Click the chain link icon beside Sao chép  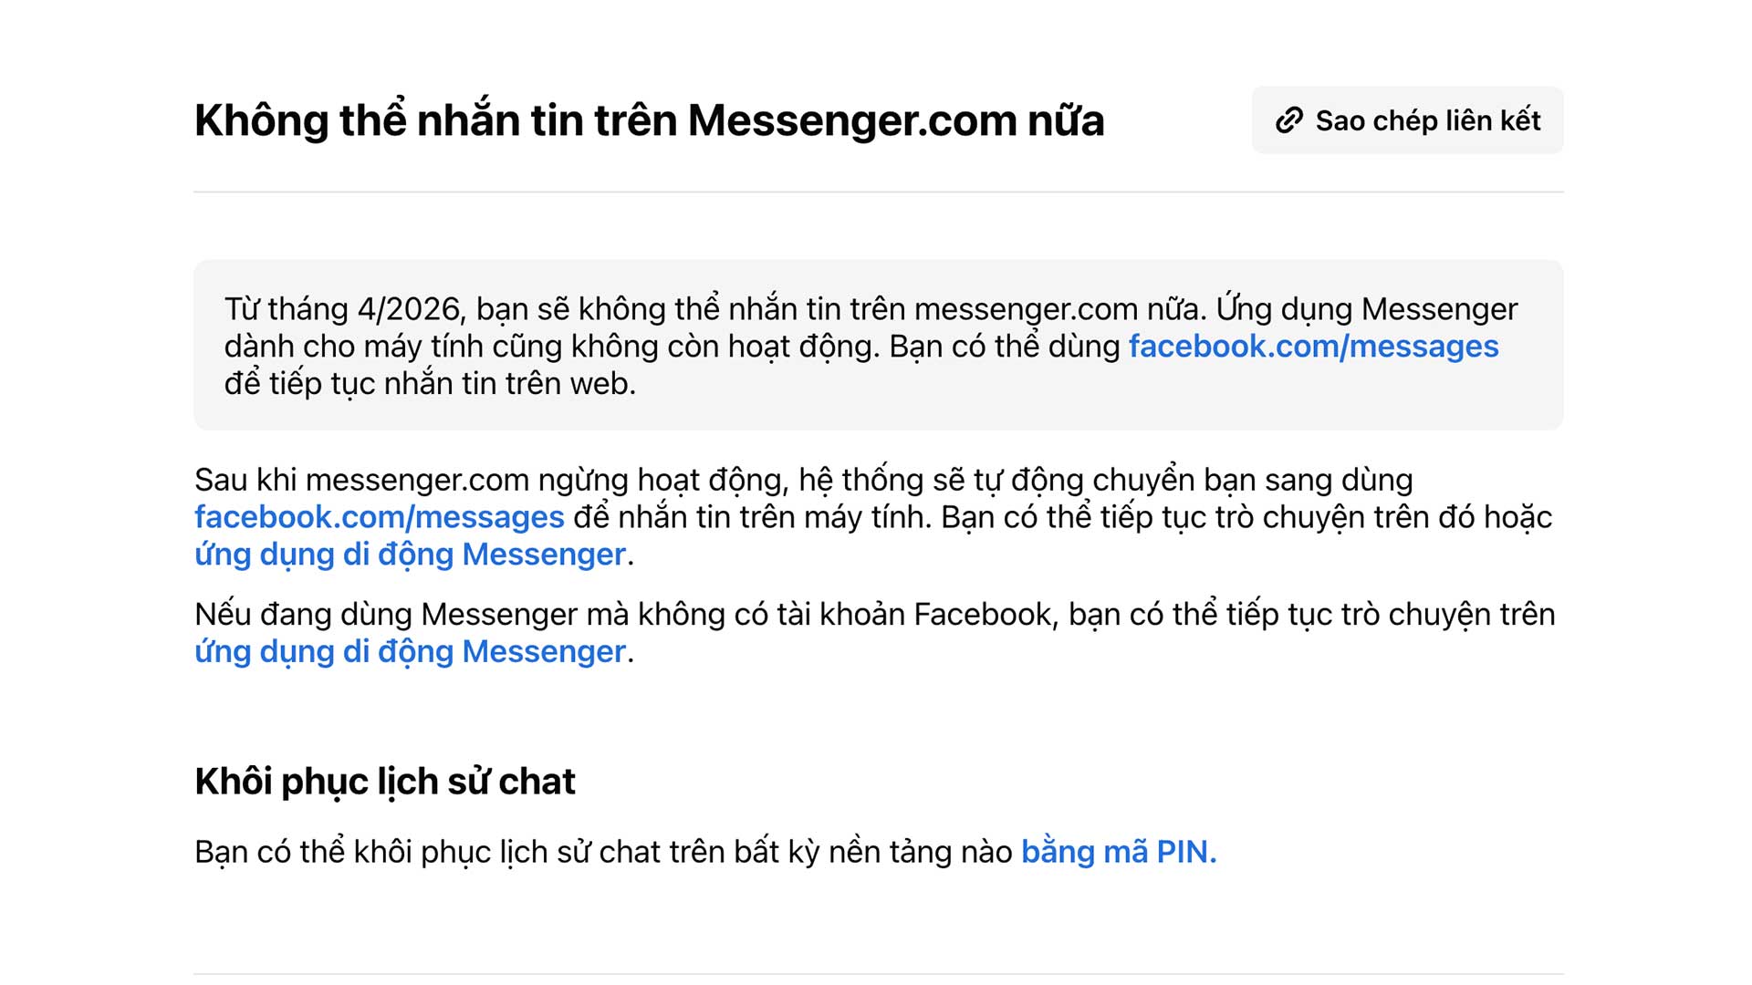tap(1288, 120)
